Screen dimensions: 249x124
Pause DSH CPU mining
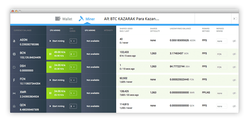[x=50, y=67]
